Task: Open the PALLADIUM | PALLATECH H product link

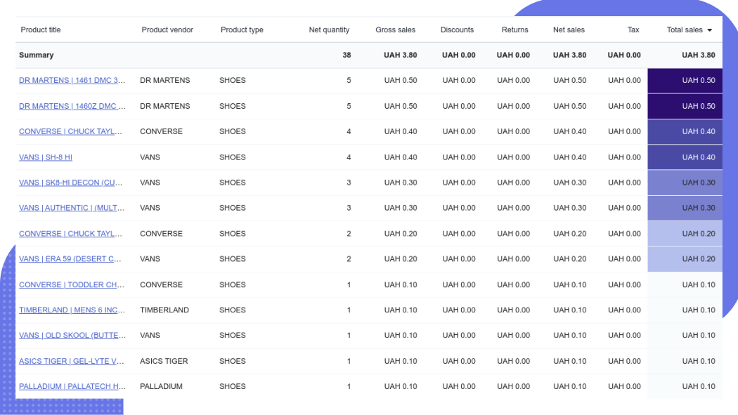Action: 72,386
